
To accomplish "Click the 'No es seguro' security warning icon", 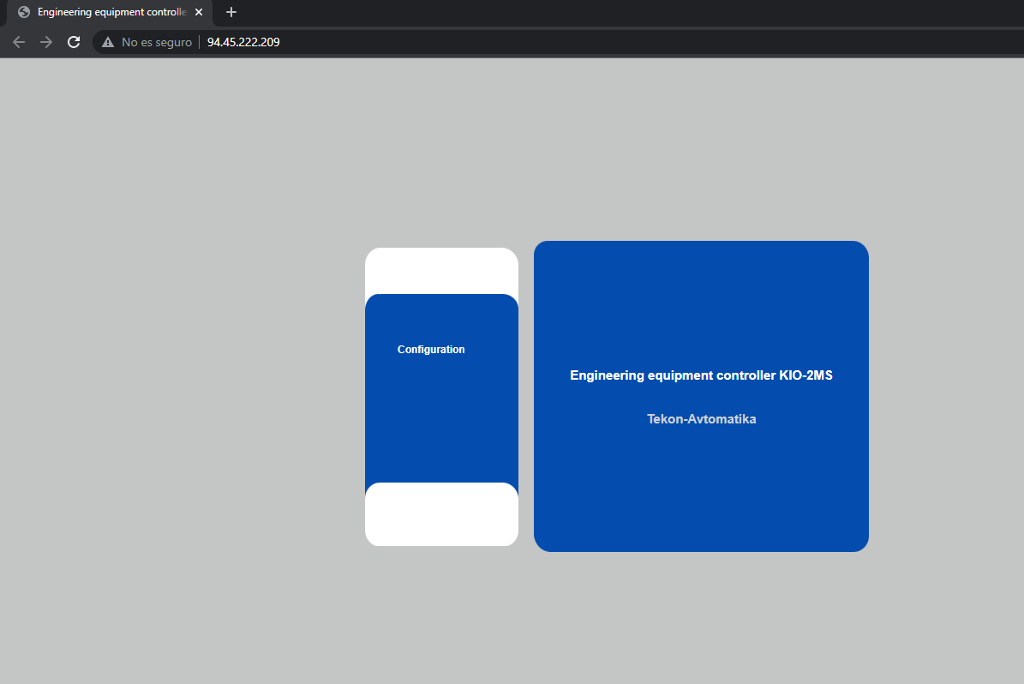I will (108, 42).
